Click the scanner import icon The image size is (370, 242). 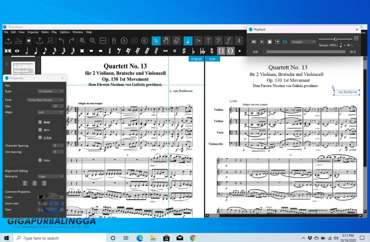point(18,41)
